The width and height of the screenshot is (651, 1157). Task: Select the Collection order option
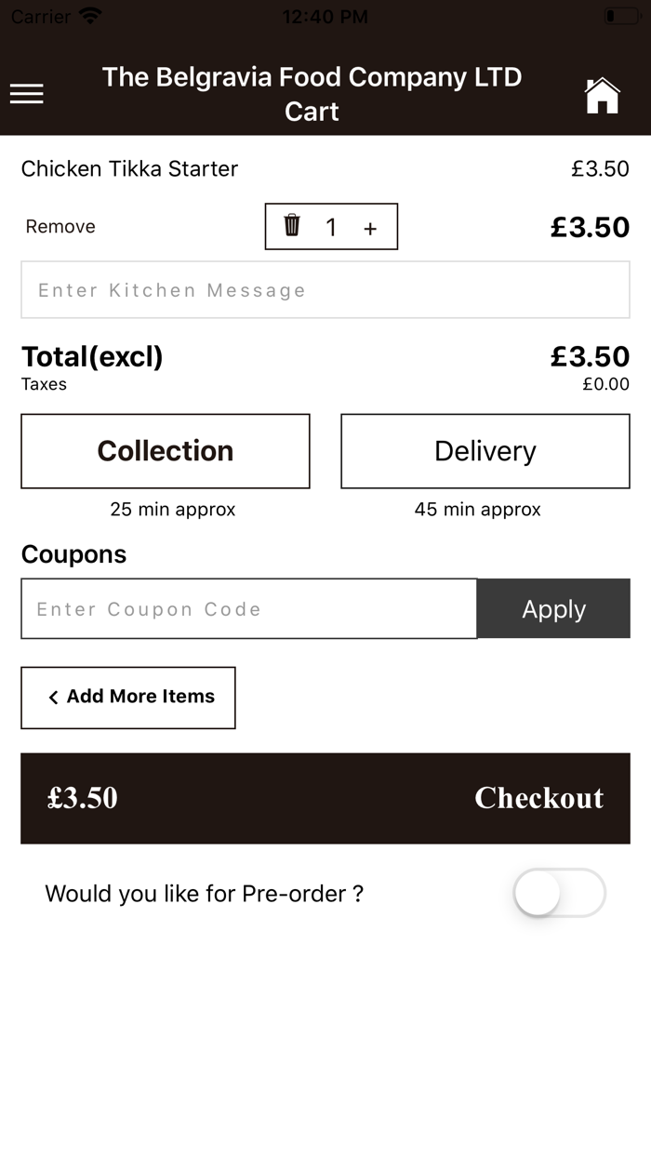pyautogui.click(x=166, y=451)
